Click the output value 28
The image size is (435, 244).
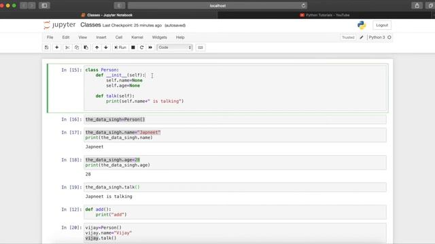pyautogui.click(x=88, y=174)
